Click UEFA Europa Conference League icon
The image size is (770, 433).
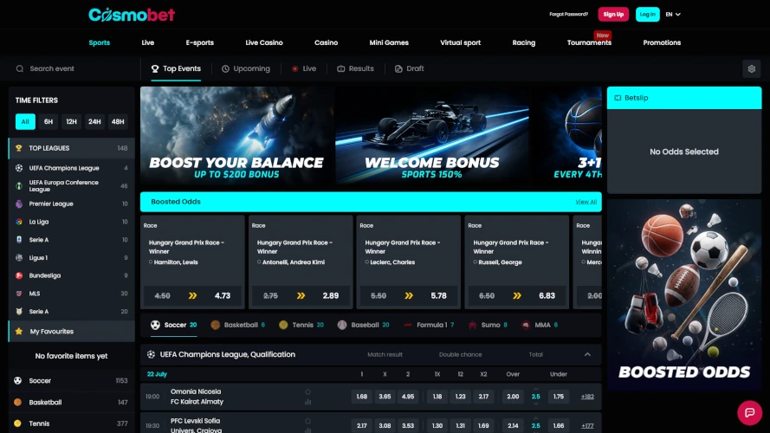[x=19, y=186]
